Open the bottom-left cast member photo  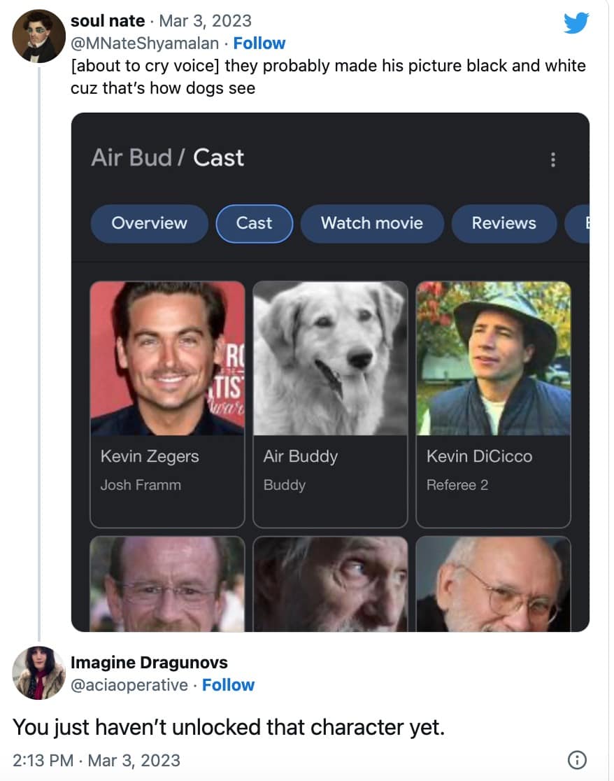coord(167,584)
